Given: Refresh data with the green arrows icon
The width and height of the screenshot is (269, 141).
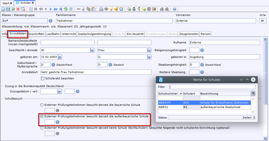Looking at the screenshot, I should [66, 9].
